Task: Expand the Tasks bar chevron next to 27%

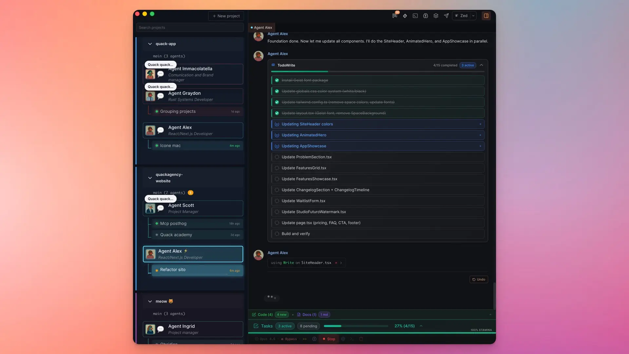Action: [x=421, y=326]
